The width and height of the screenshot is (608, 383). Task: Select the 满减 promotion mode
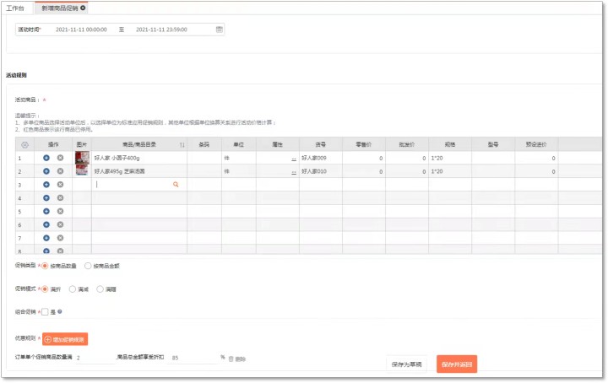tap(72, 289)
